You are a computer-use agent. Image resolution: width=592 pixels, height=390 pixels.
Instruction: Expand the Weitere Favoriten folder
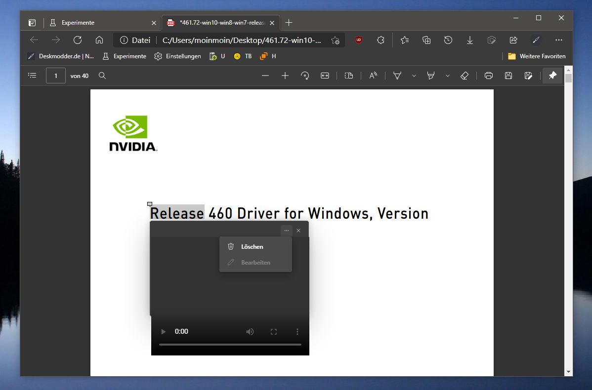pos(537,56)
